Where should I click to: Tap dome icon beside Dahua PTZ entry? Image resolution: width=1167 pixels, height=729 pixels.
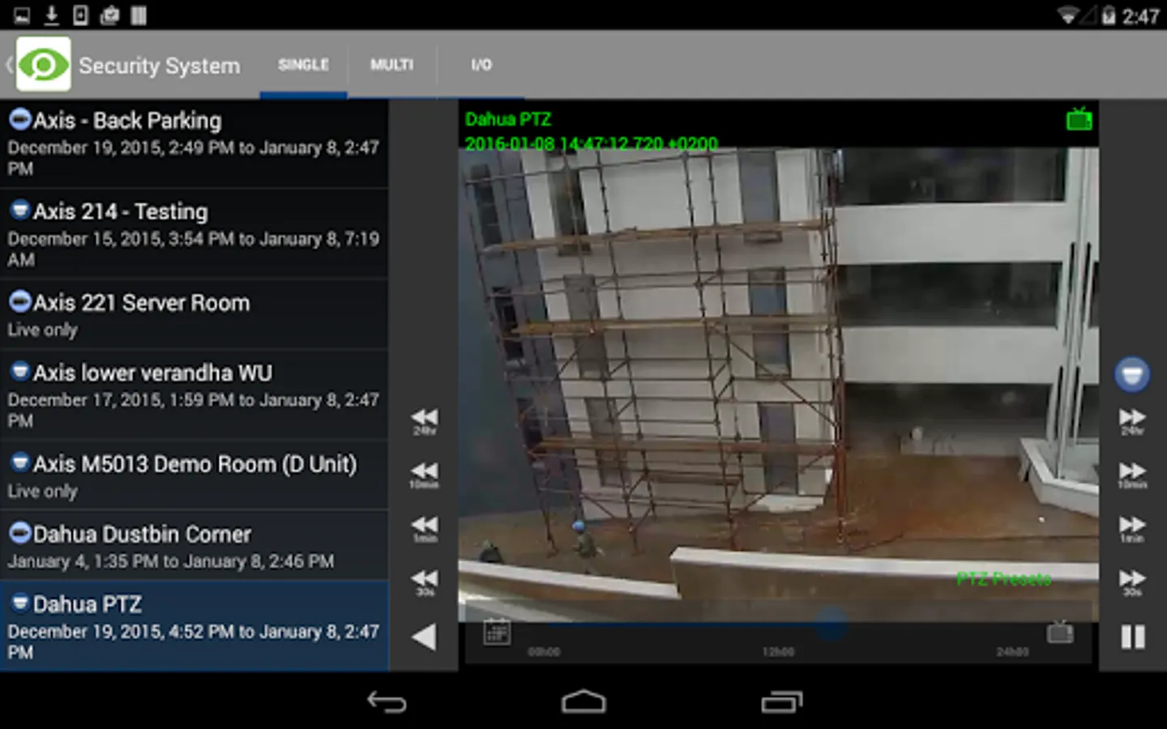[20, 603]
